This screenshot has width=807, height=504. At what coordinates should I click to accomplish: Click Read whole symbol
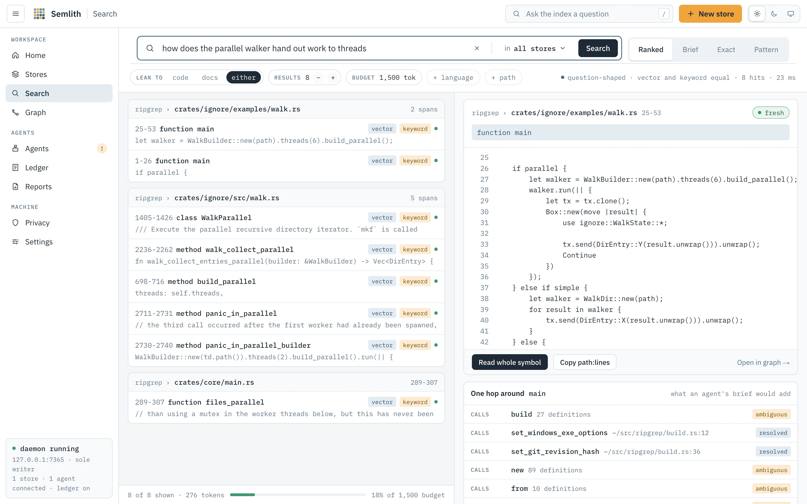click(x=509, y=362)
